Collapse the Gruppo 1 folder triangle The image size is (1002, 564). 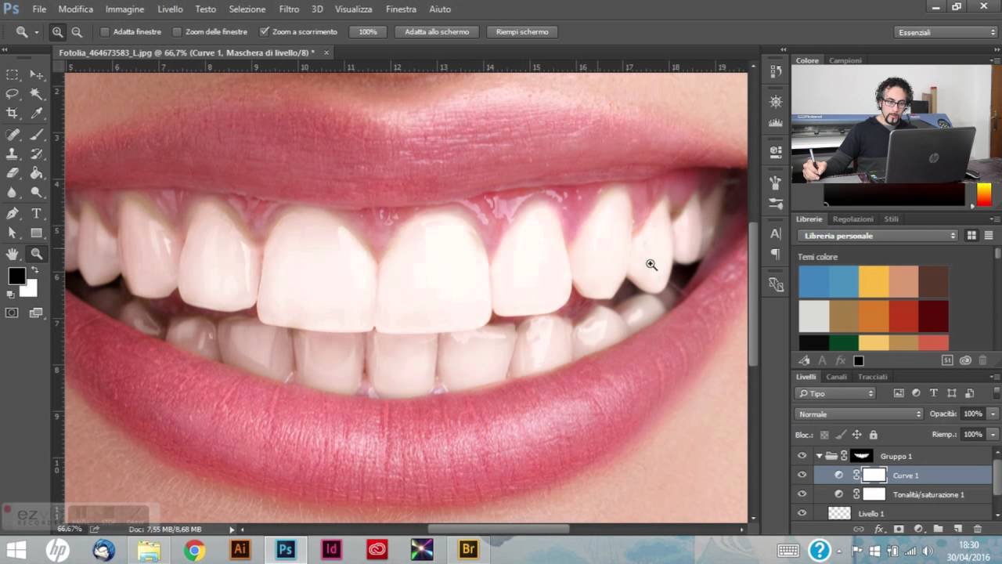[819, 456]
